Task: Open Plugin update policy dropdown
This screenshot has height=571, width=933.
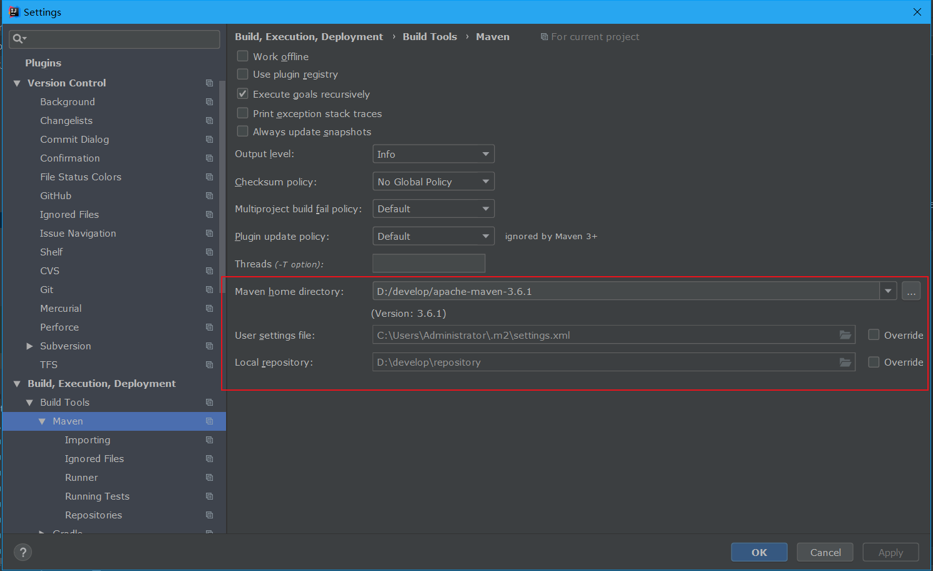Action: [x=433, y=236]
